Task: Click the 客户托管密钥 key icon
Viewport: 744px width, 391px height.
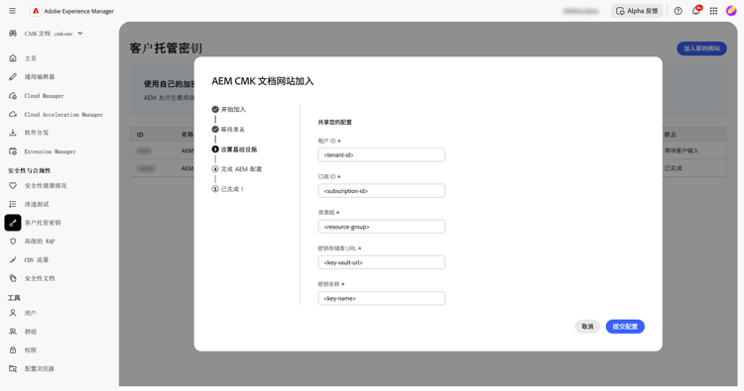Action: 13,223
